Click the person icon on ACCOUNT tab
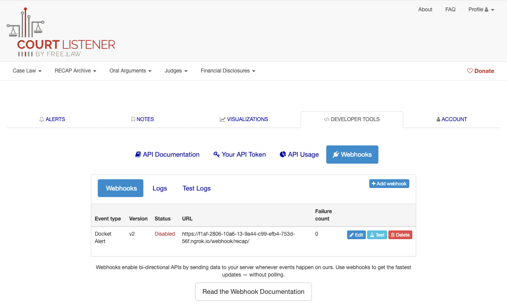 [x=438, y=119]
